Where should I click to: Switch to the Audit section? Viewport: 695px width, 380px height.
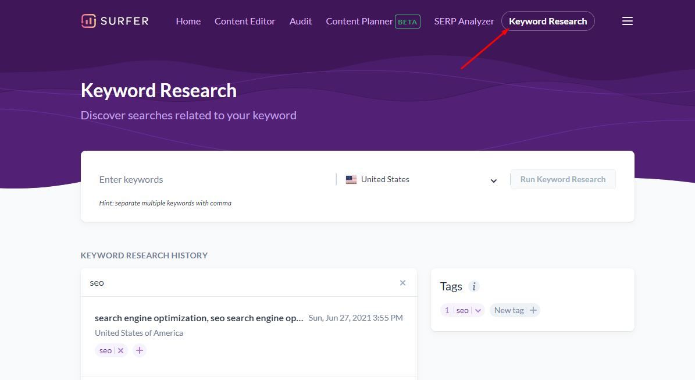tap(301, 22)
